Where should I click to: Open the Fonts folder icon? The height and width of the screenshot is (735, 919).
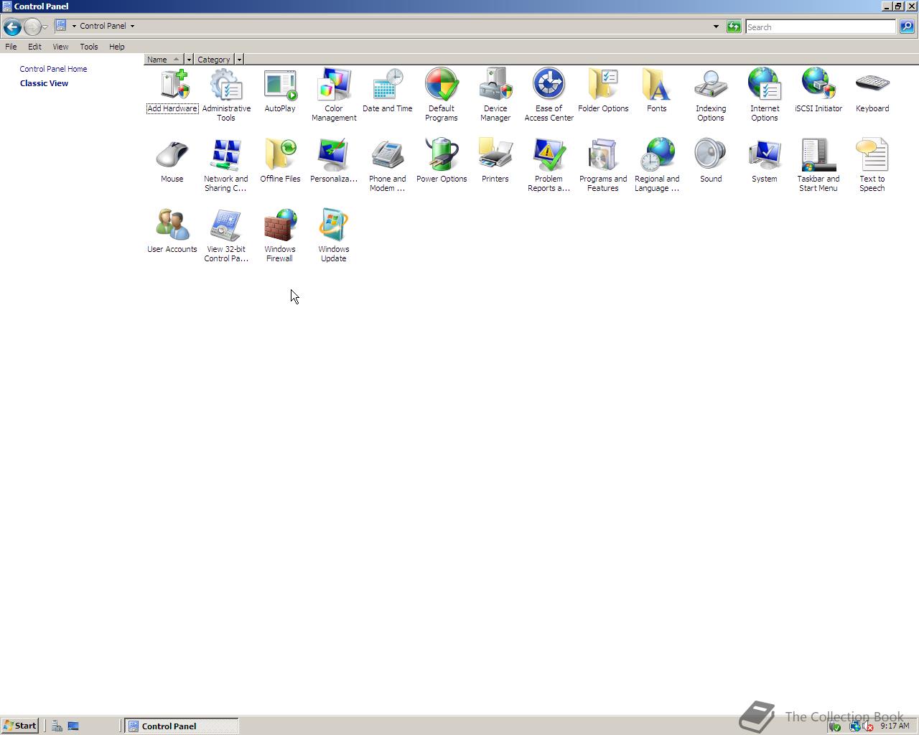[657, 91]
